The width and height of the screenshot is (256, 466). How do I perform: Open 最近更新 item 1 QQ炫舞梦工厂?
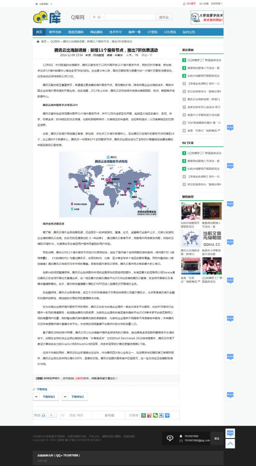[x=204, y=60]
